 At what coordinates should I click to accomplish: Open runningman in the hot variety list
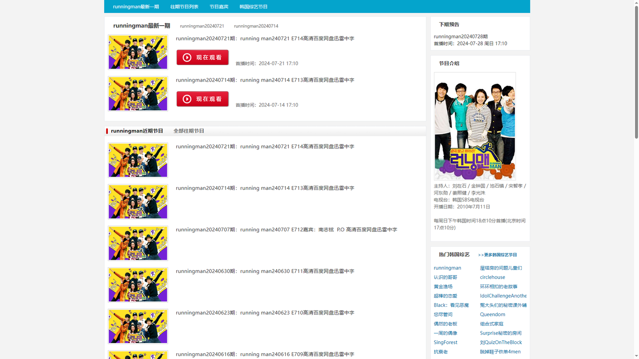click(x=447, y=268)
